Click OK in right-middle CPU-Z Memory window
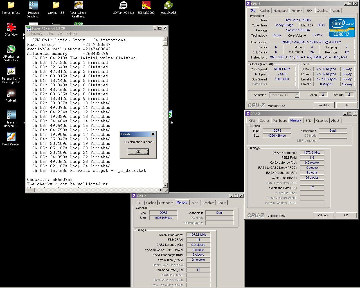The width and height of the screenshot is (360, 288). 346,215
